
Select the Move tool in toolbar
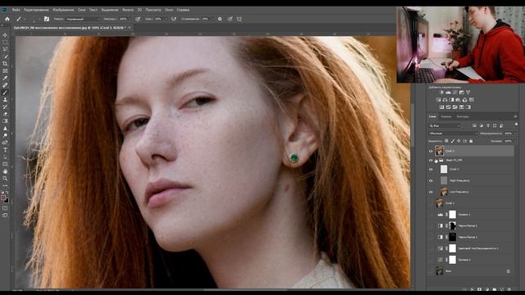click(x=5, y=35)
